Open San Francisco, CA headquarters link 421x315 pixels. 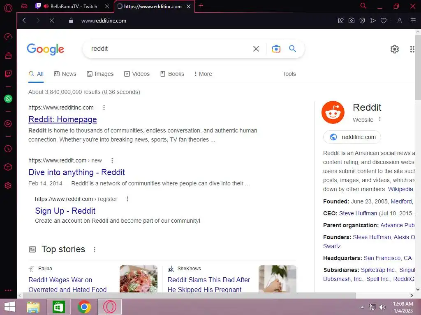(387, 258)
